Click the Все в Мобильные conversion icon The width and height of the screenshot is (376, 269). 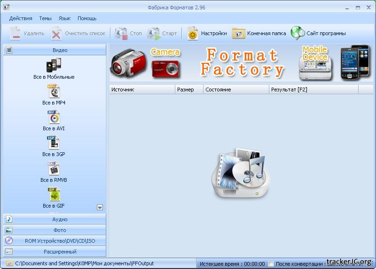(x=54, y=66)
